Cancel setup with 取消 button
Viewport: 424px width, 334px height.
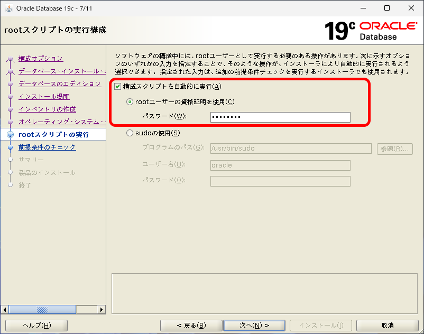[x=387, y=326]
